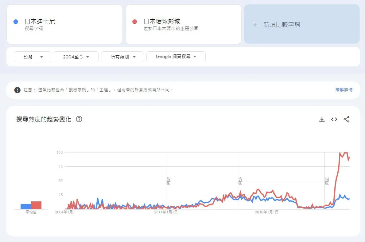Click the 平均值 label

[31, 212]
